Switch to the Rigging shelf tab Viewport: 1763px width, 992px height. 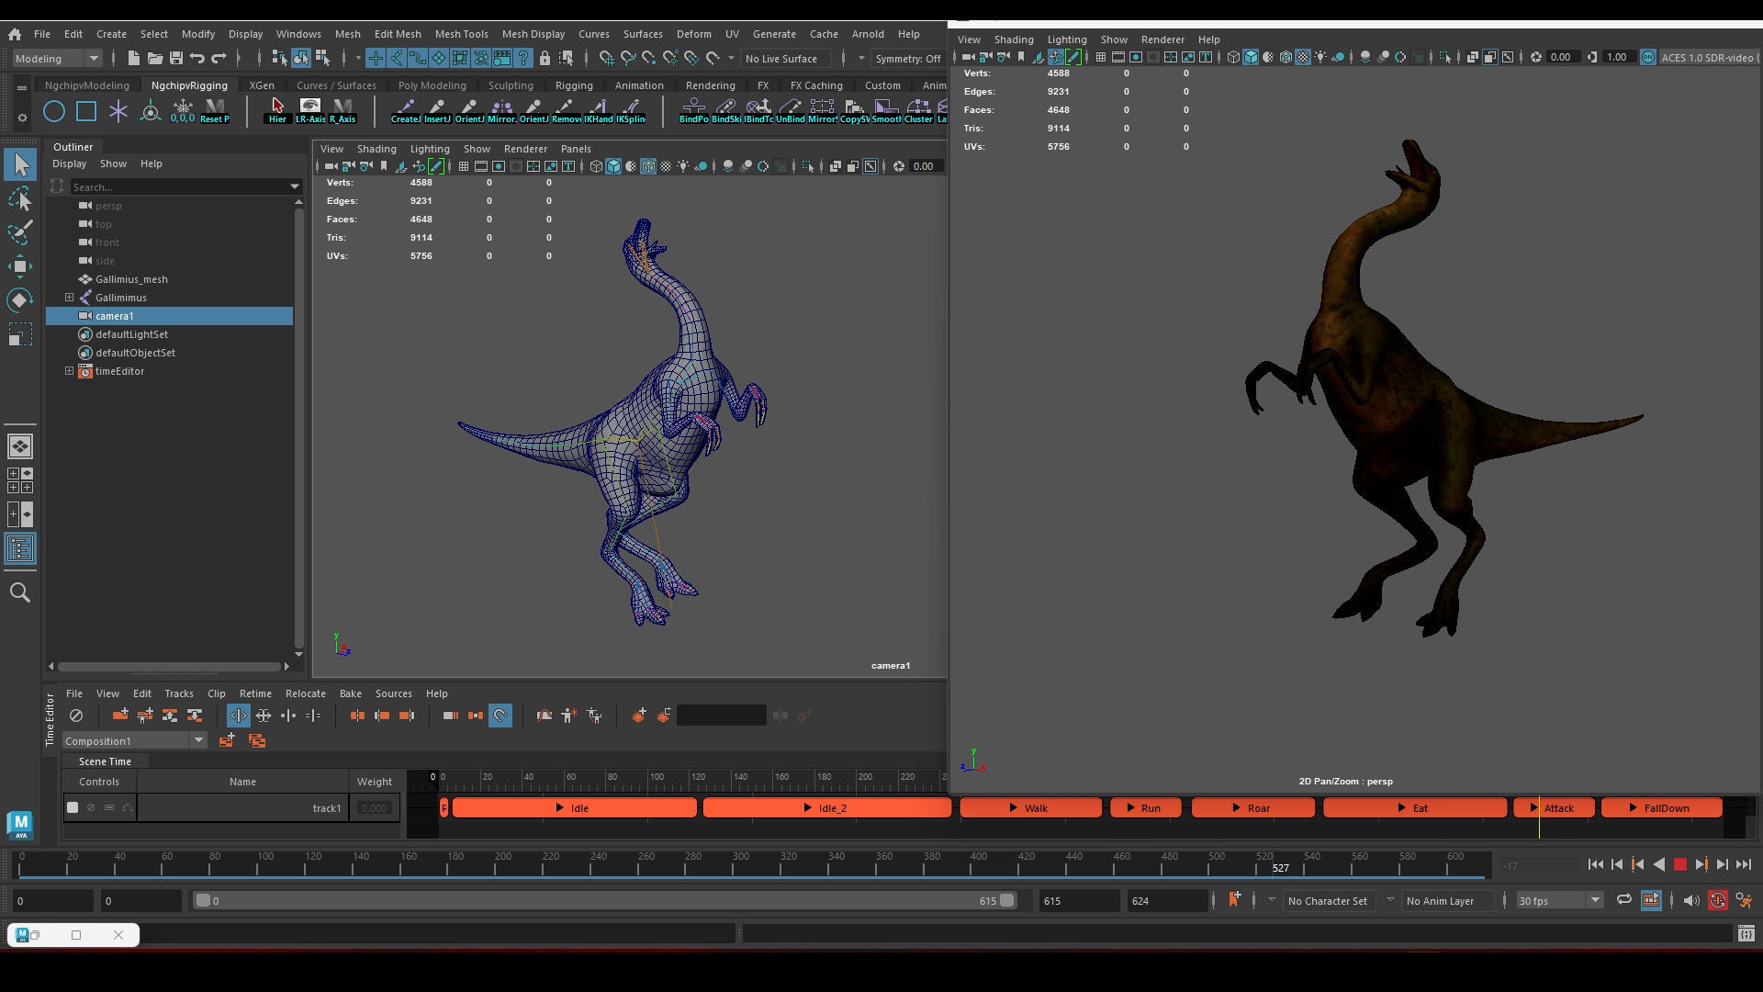[573, 85]
